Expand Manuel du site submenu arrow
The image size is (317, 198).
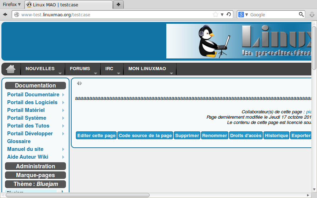coord(63,149)
